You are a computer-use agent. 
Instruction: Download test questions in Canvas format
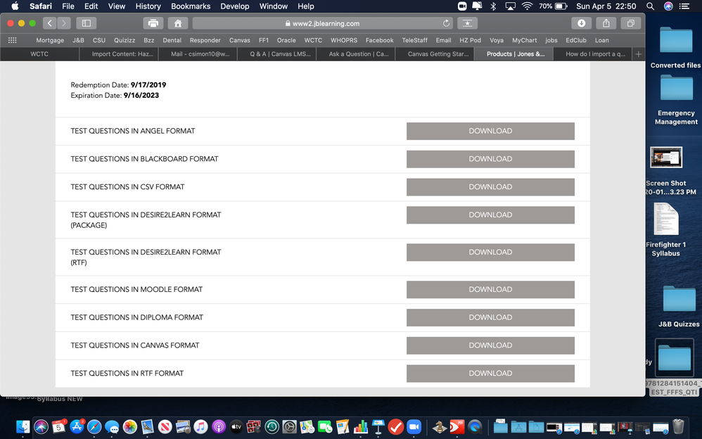(x=490, y=345)
